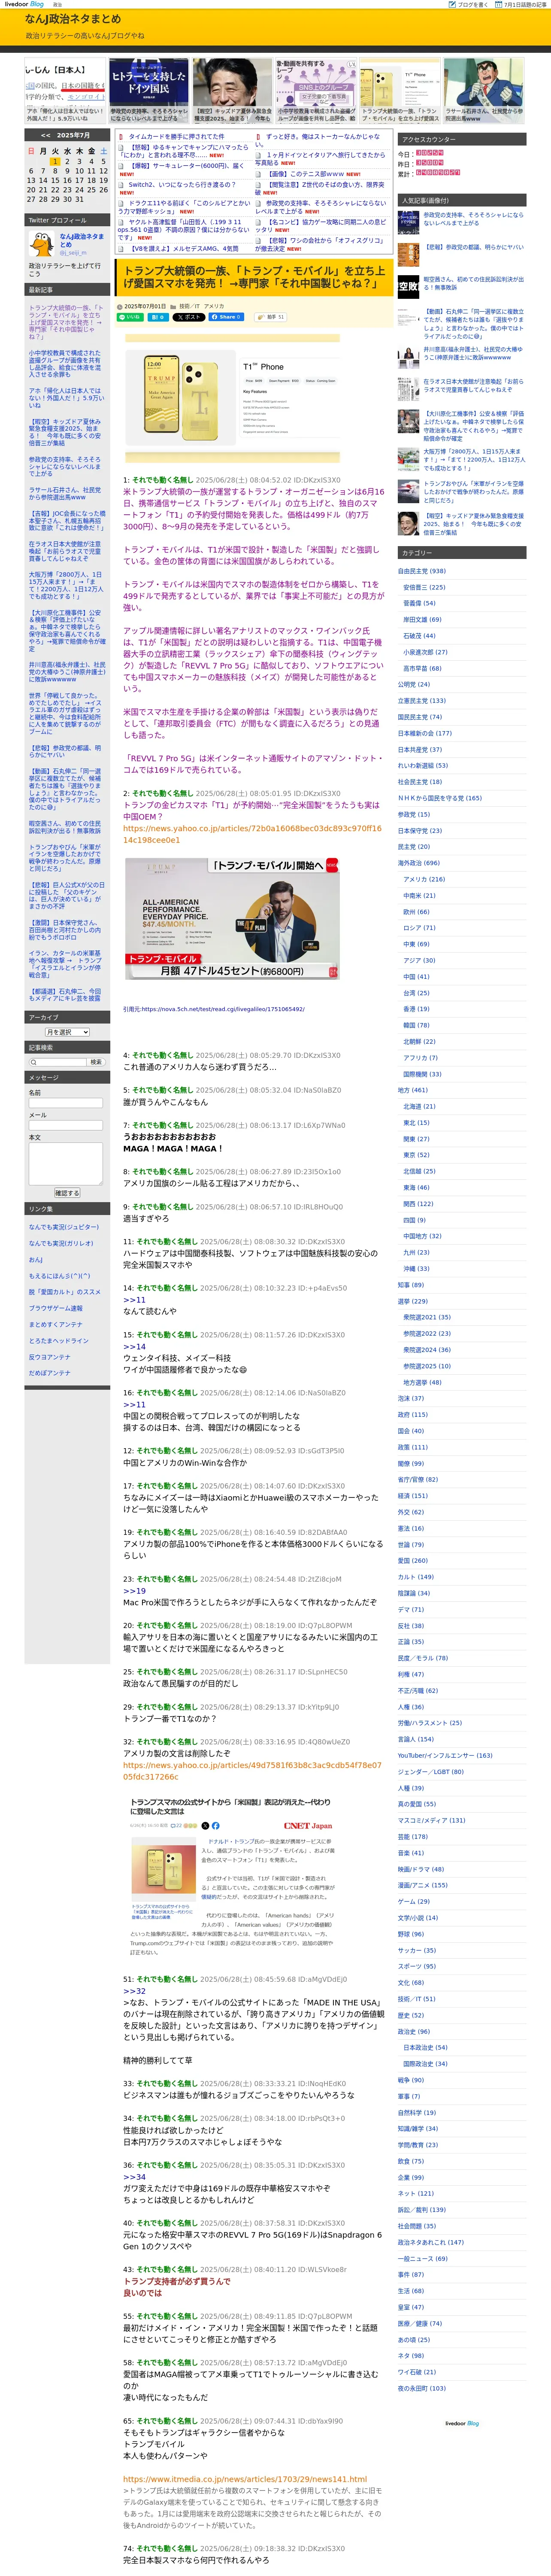Click the 検索 search button

(x=96, y=1062)
